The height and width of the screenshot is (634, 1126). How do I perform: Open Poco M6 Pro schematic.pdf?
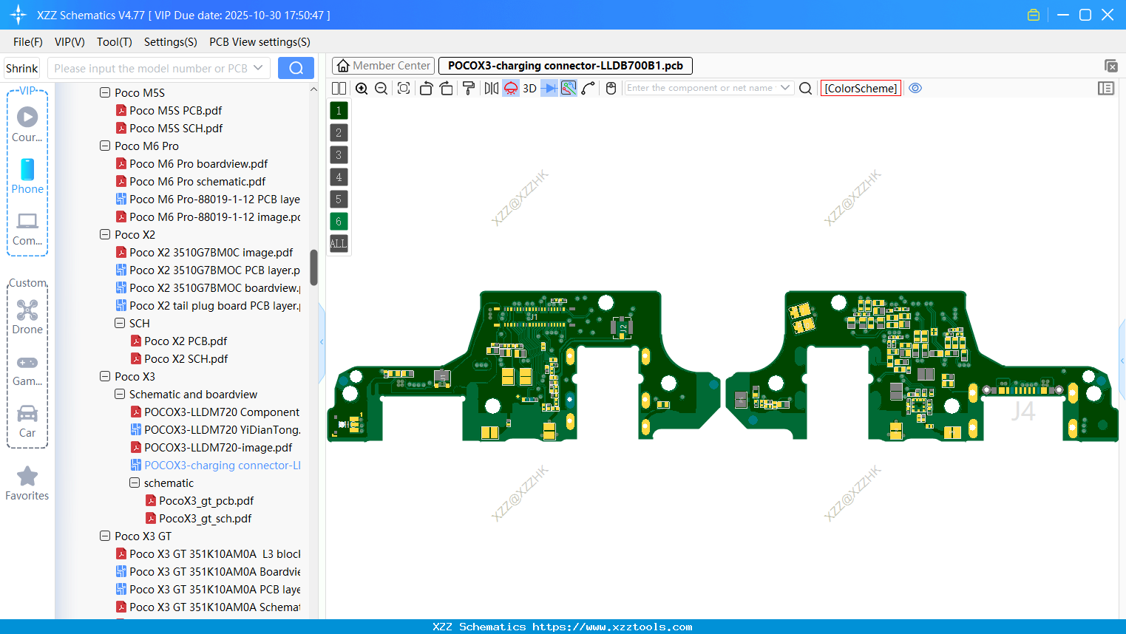tap(197, 182)
